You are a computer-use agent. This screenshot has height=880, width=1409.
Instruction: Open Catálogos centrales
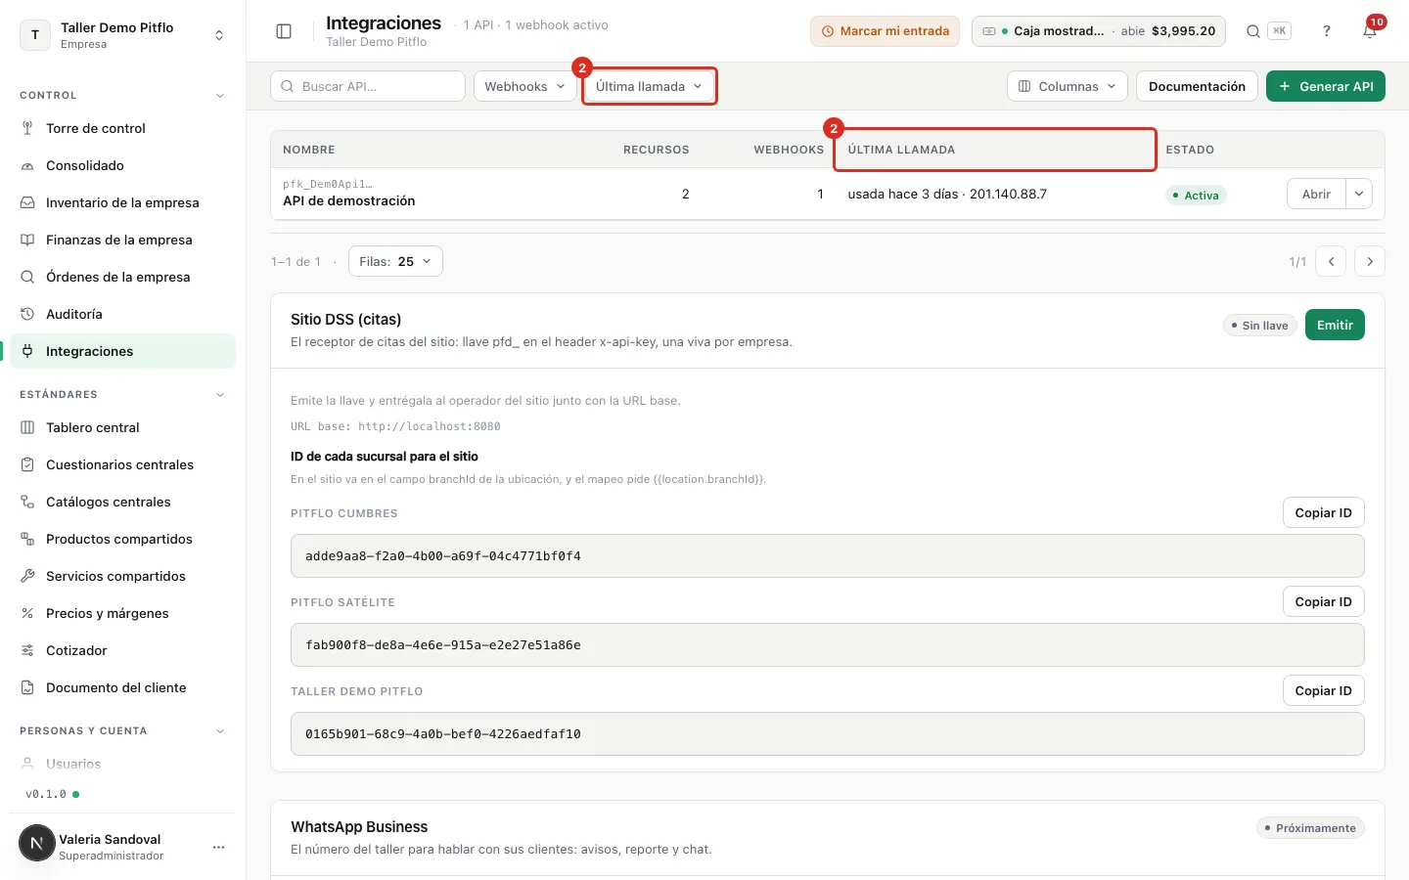click(122, 502)
